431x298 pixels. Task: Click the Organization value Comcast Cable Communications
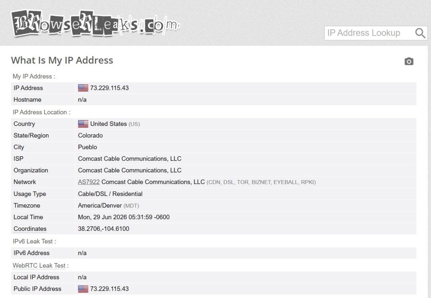click(x=130, y=170)
